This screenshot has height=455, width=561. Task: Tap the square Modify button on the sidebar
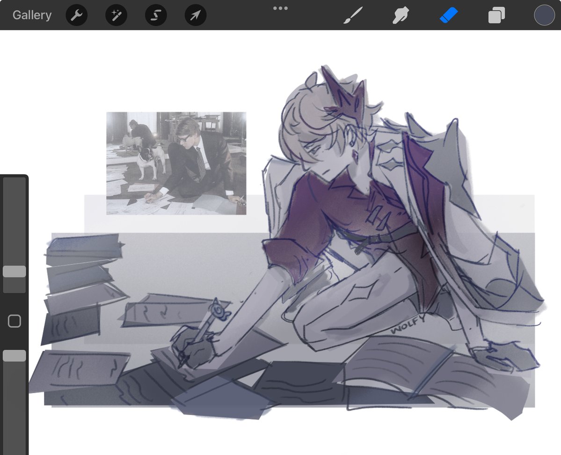click(15, 321)
